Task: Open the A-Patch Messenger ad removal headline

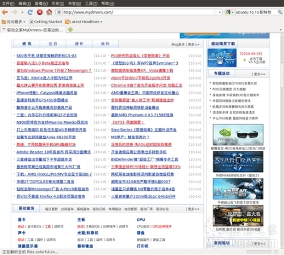Action: [52, 189]
